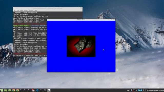Click the 'VD: [libmpv] 1920x1080 cuda[nv12]' line
The width and height of the screenshot is (164, 92).
27,22
